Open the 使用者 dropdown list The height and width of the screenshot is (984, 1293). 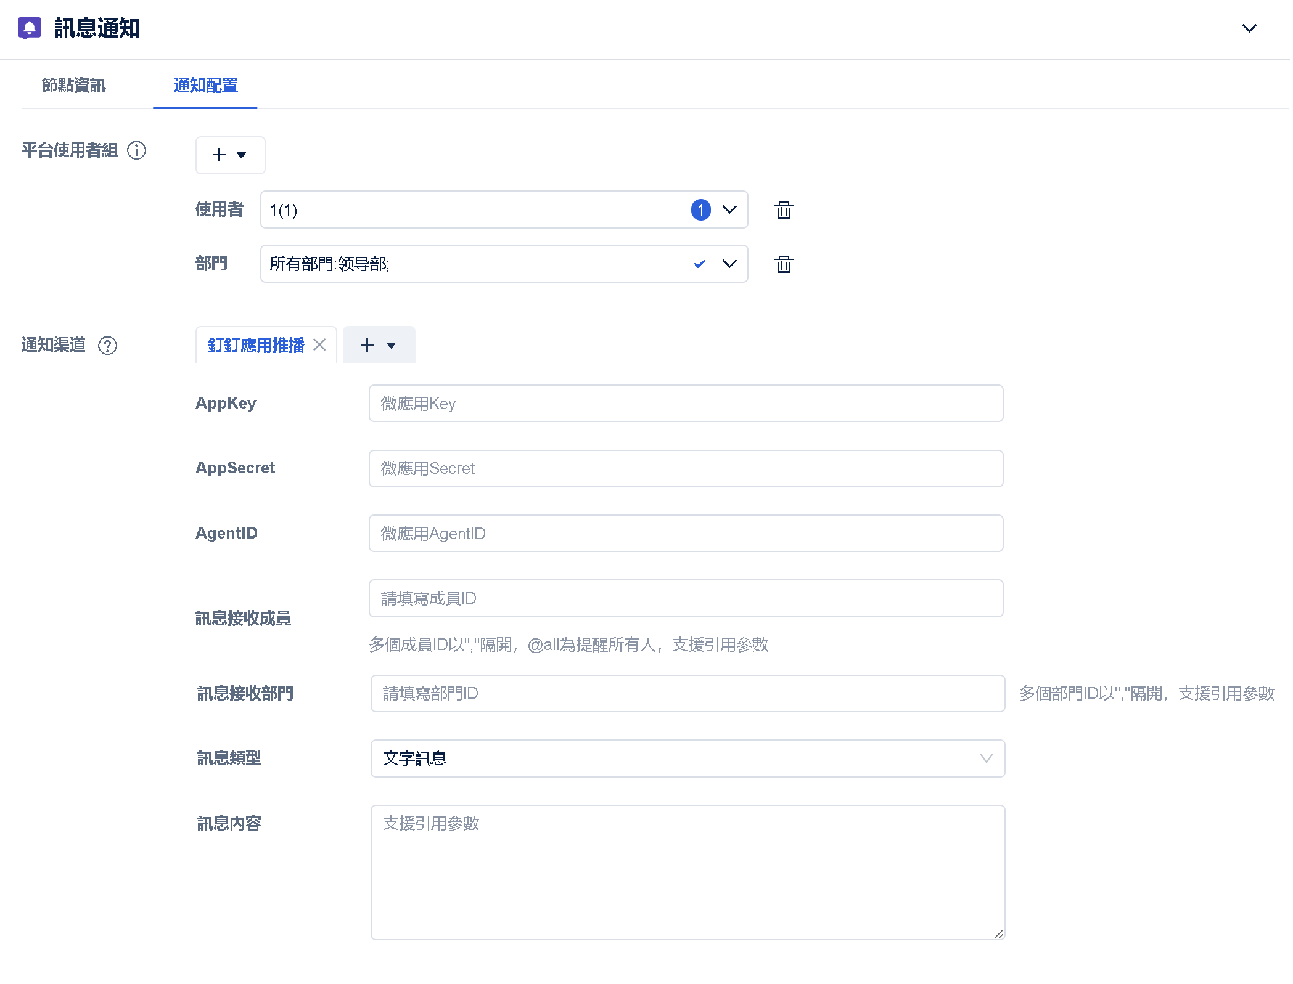[729, 210]
